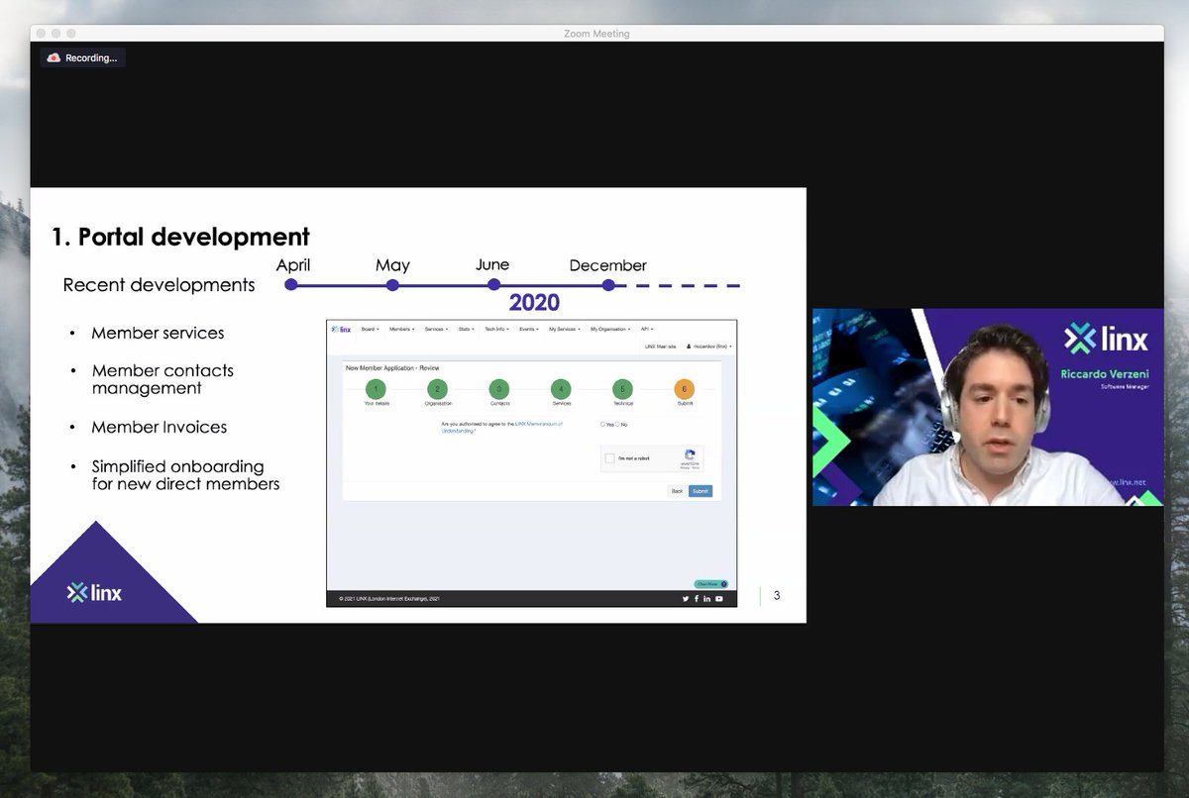The height and width of the screenshot is (798, 1189).
Task: Click the Recording indicator cloud icon
Action: [x=54, y=57]
